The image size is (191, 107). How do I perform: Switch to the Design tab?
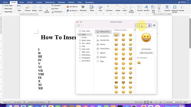point(30,2)
